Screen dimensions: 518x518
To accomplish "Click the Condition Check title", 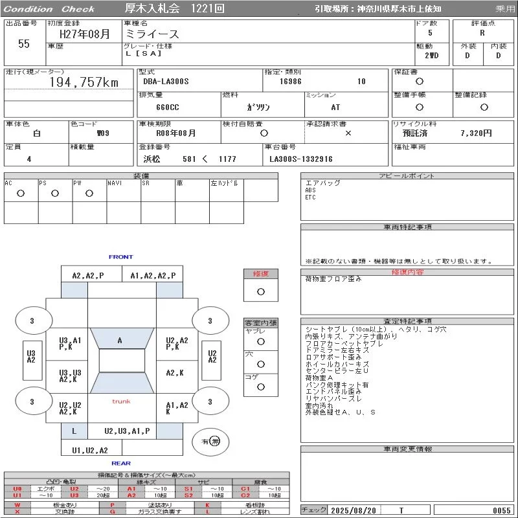I will [x=49, y=9].
